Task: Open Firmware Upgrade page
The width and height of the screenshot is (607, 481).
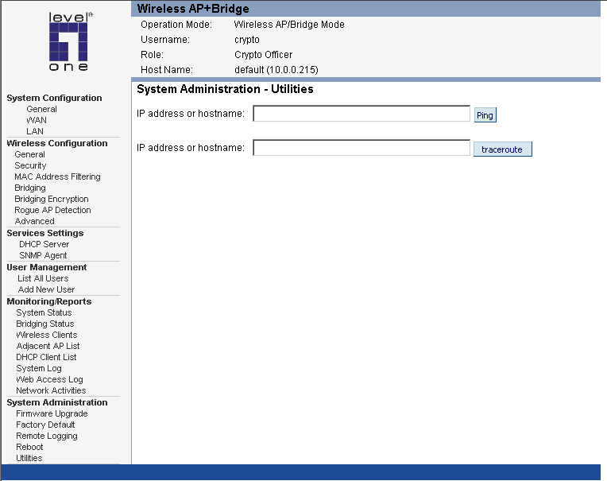Action: click(x=52, y=414)
